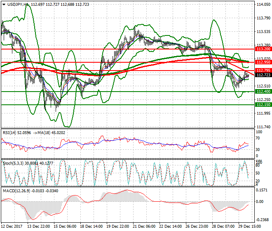Click the 29 Dec 15:00 time axis label

[249, 226]
